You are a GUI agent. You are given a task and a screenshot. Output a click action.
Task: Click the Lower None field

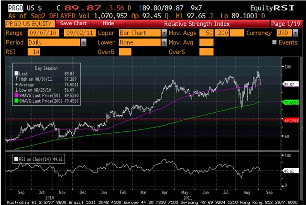pos(140,43)
